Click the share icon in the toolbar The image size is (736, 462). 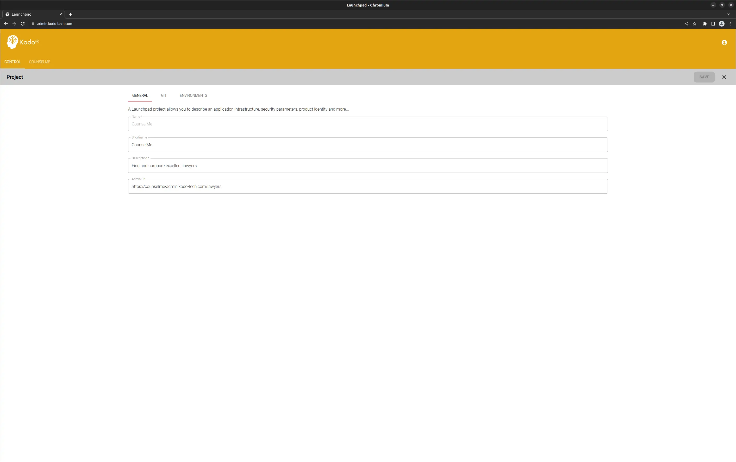[x=686, y=23]
